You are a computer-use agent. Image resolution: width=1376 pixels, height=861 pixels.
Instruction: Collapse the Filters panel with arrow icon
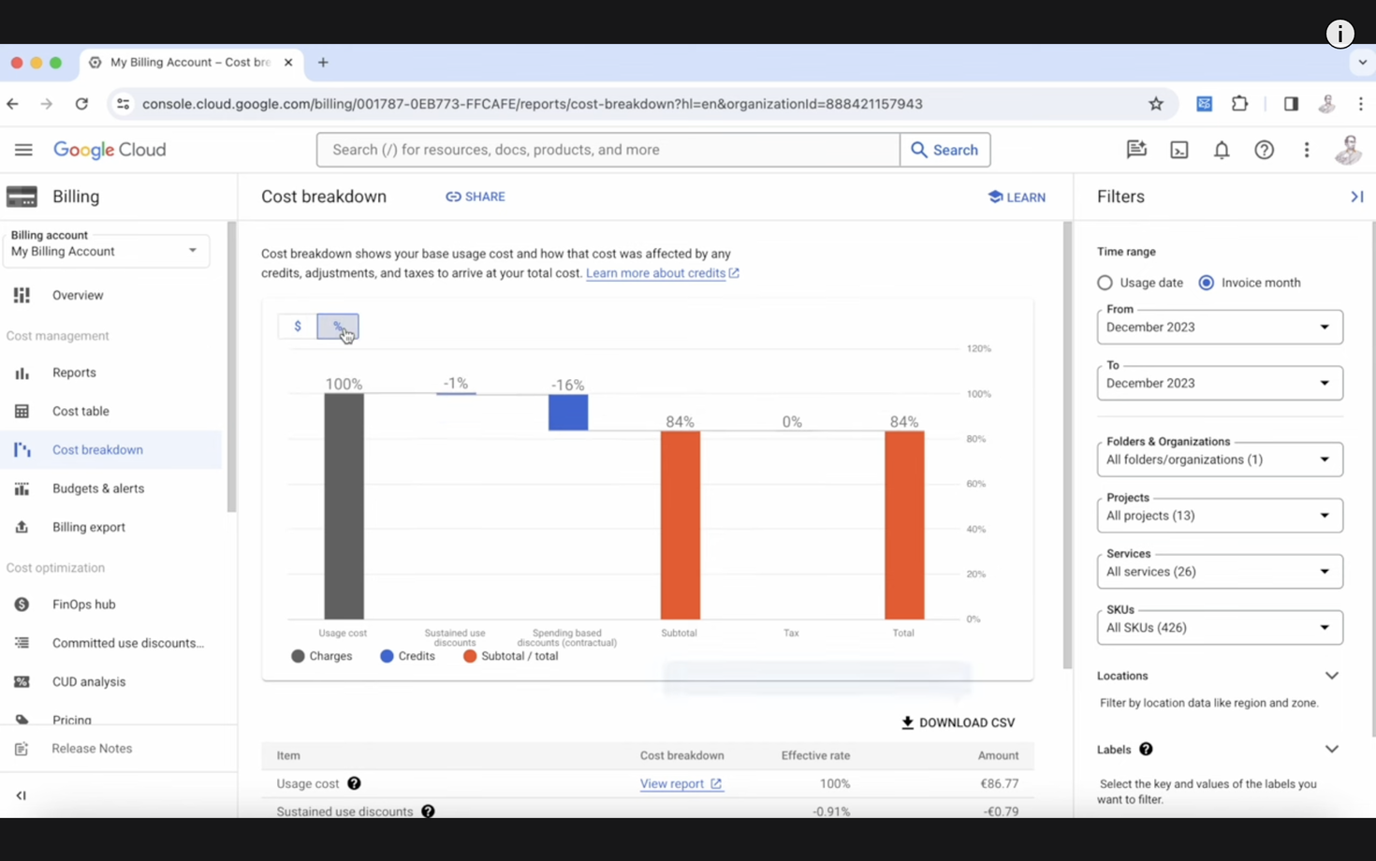(1356, 197)
